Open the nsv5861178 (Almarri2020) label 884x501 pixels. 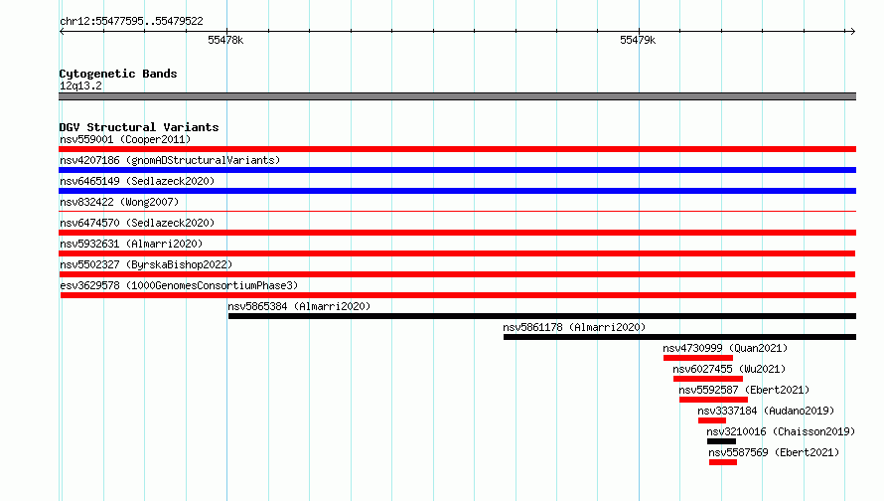coord(574,327)
